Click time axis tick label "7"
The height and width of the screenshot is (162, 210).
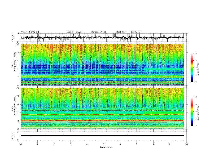(x=137, y=144)
